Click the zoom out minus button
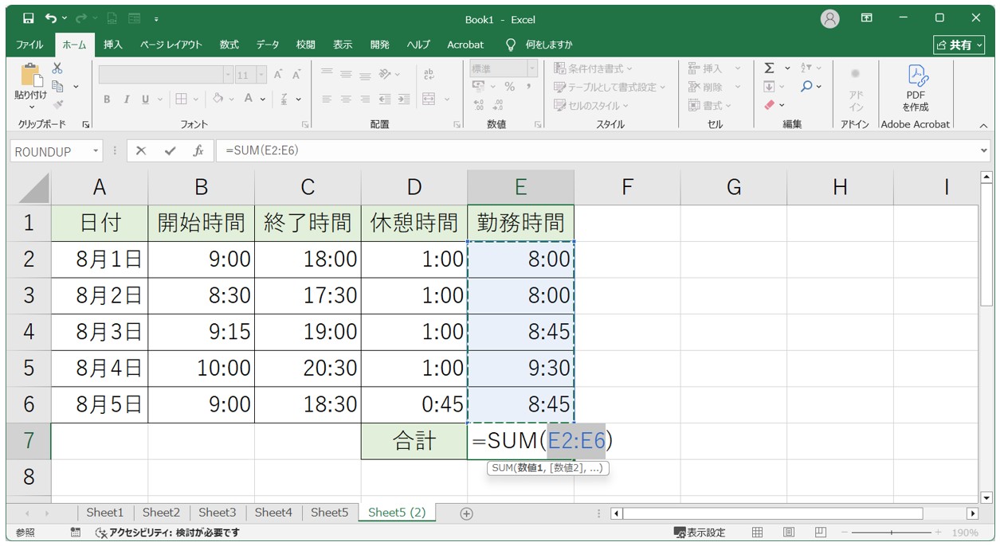The height and width of the screenshot is (546, 1000). click(845, 532)
